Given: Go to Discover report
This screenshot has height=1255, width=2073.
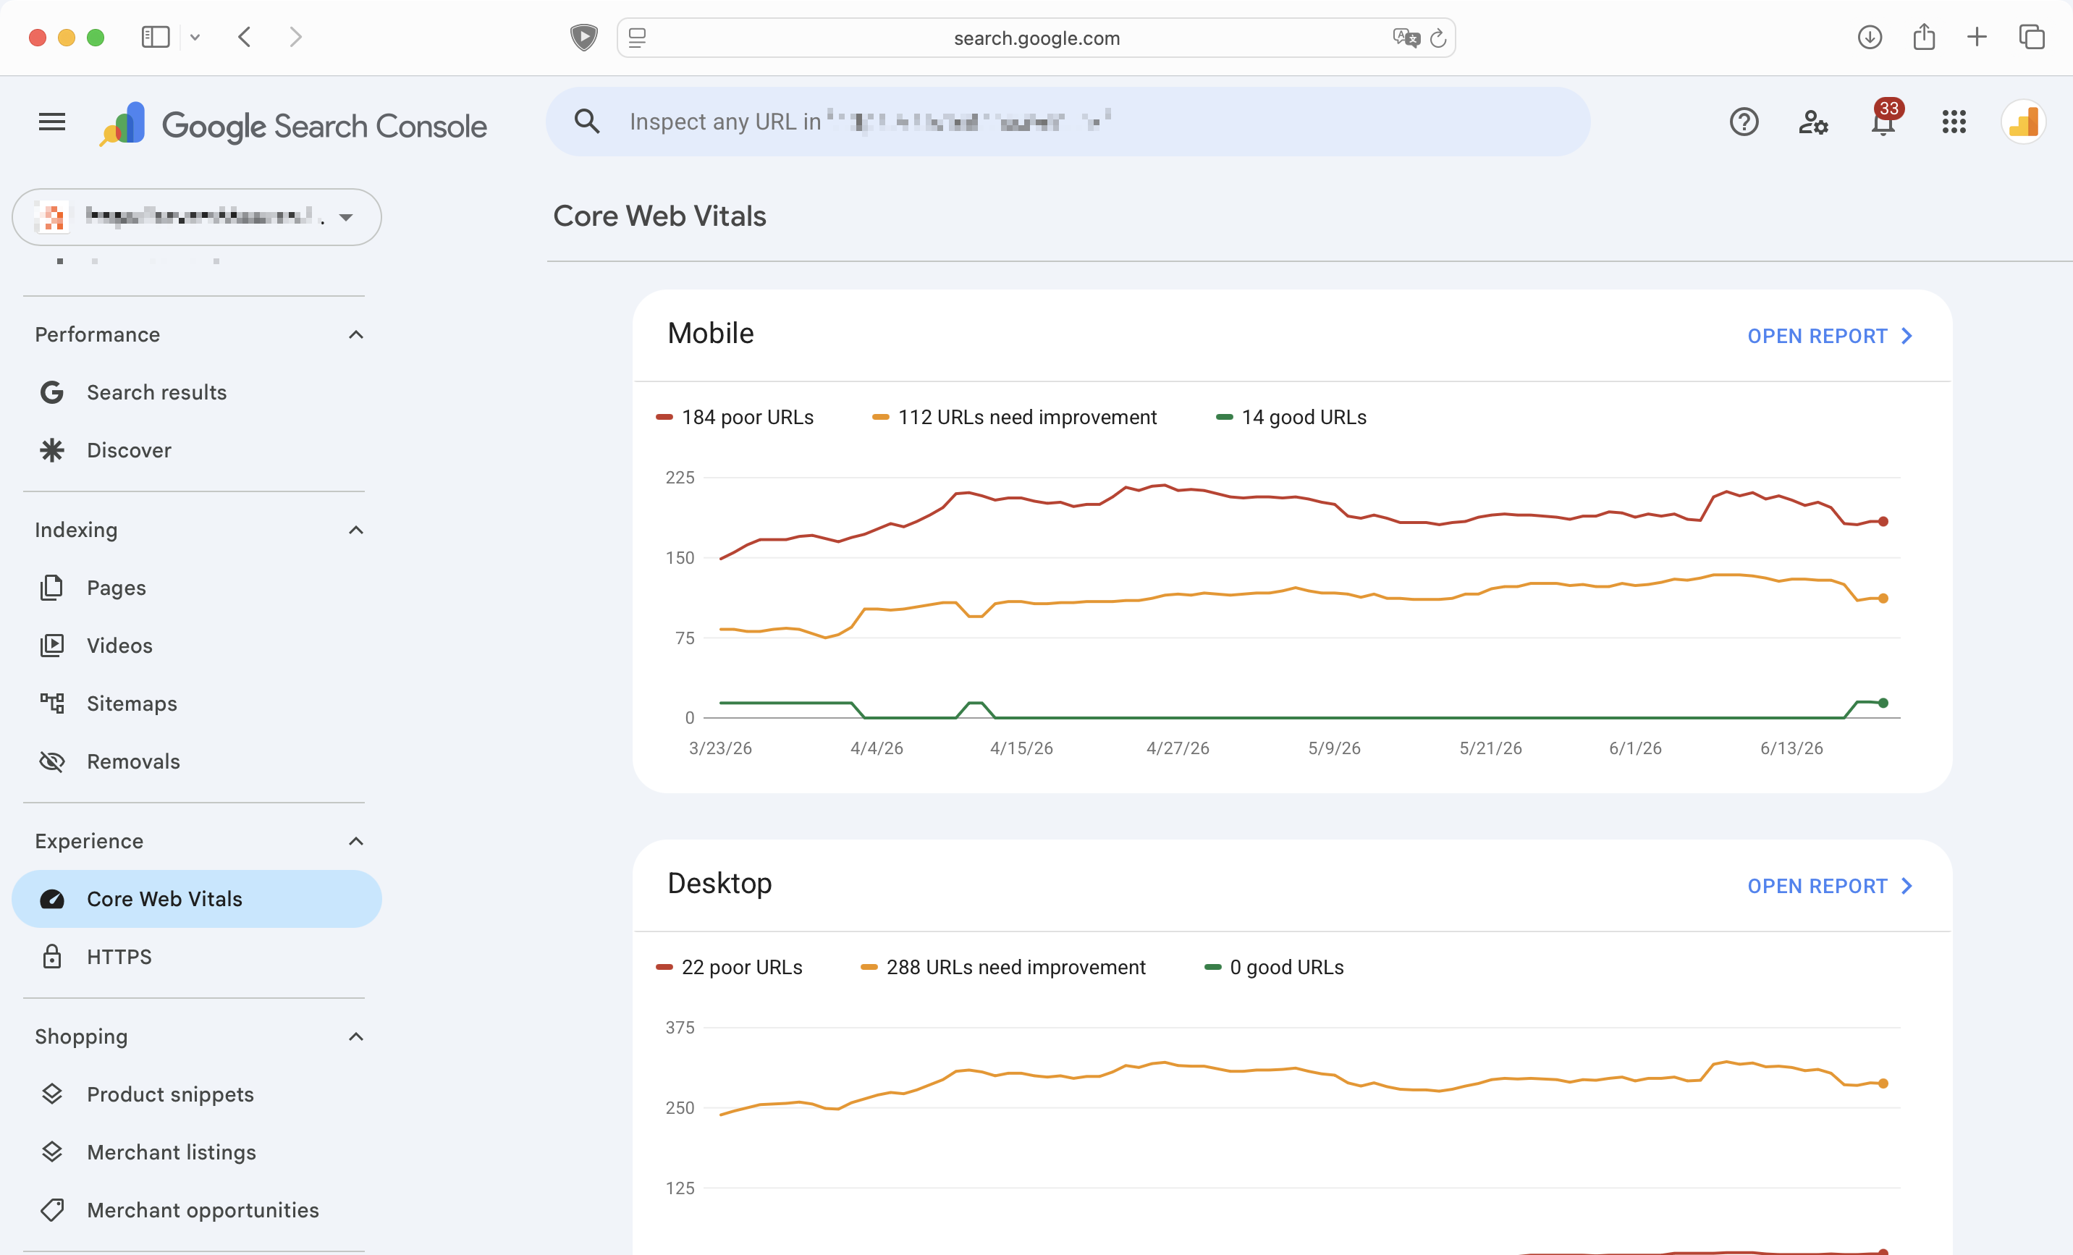Looking at the screenshot, I should (197, 450).
